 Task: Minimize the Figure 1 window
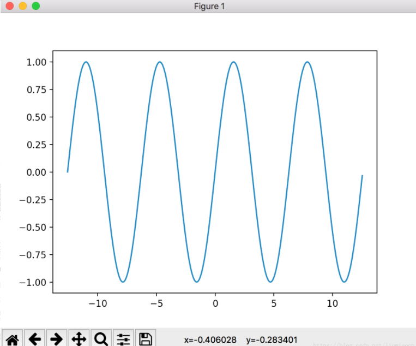tap(23, 6)
